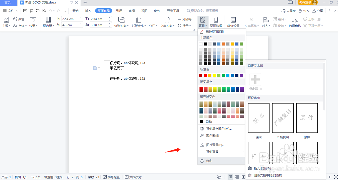Open a new tab with plus button
This screenshot has height=180, width=338.
85,2
